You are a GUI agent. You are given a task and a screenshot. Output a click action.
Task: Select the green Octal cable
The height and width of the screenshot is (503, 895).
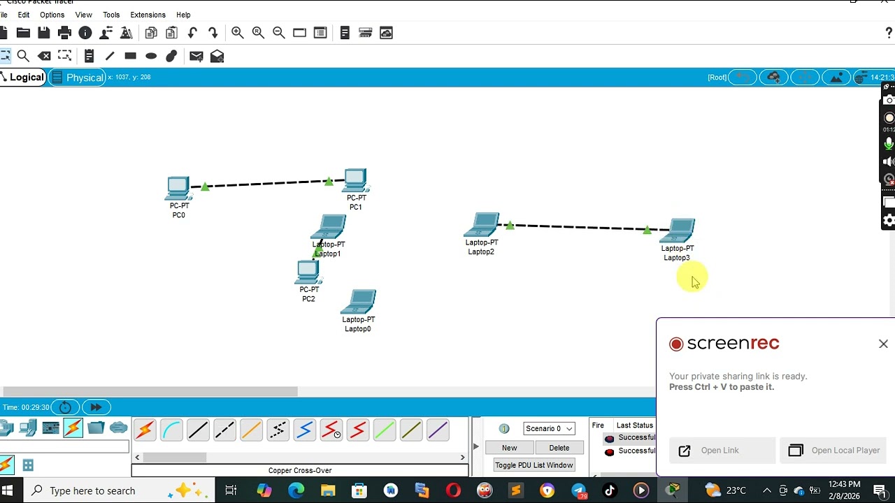[384, 430]
